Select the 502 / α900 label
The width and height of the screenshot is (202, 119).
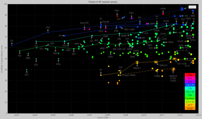[130, 29]
